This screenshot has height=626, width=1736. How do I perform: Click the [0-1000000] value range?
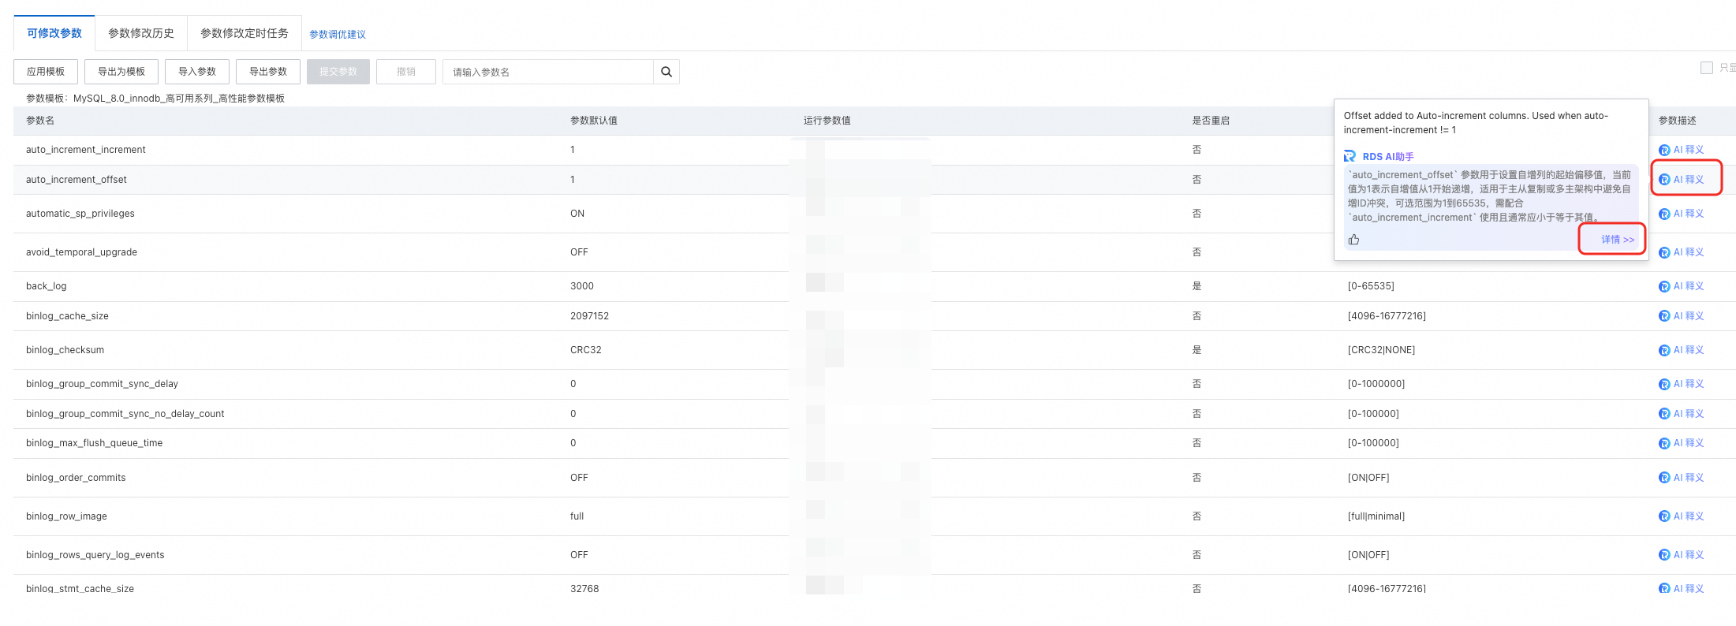(x=1376, y=384)
